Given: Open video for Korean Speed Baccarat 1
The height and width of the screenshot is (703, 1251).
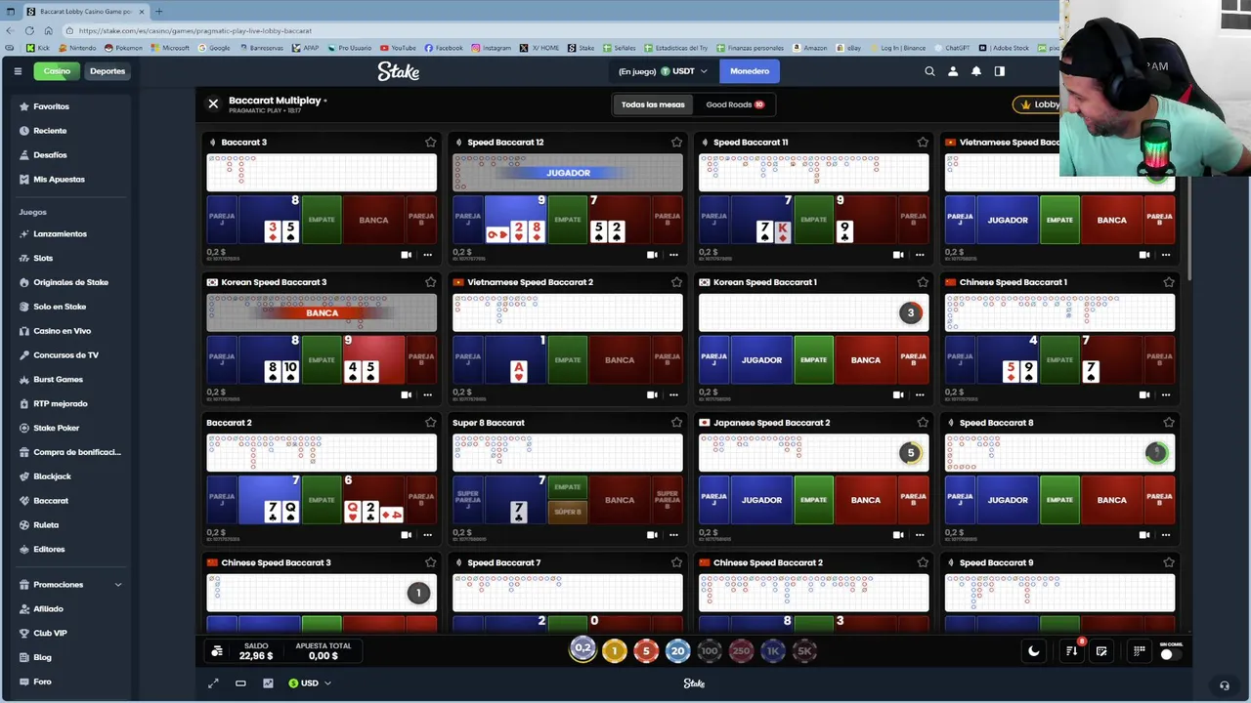Looking at the screenshot, I should (x=898, y=395).
